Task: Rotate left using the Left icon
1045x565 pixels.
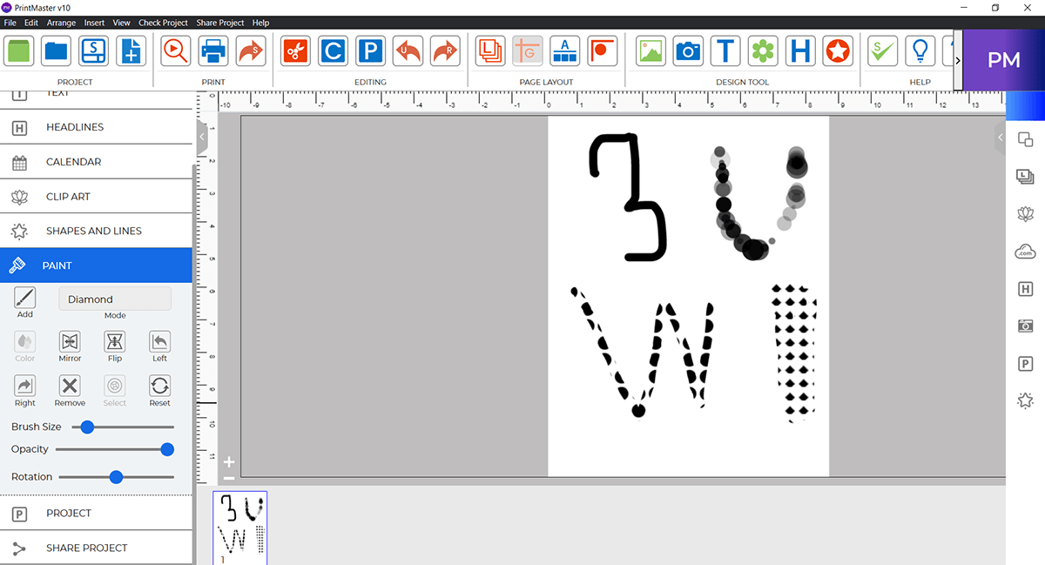Action: pos(159,341)
